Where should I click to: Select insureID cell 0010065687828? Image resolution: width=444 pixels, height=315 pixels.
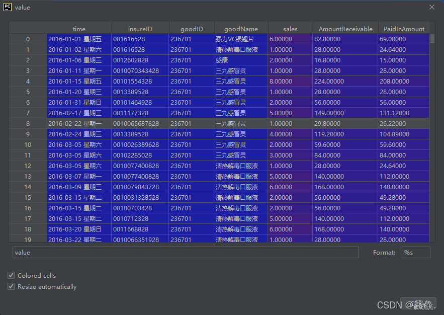pyautogui.click(x=140, y=123)
